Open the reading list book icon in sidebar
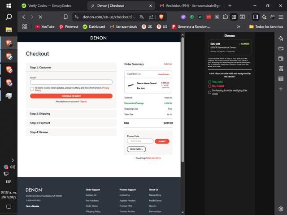 coord(281,79)
